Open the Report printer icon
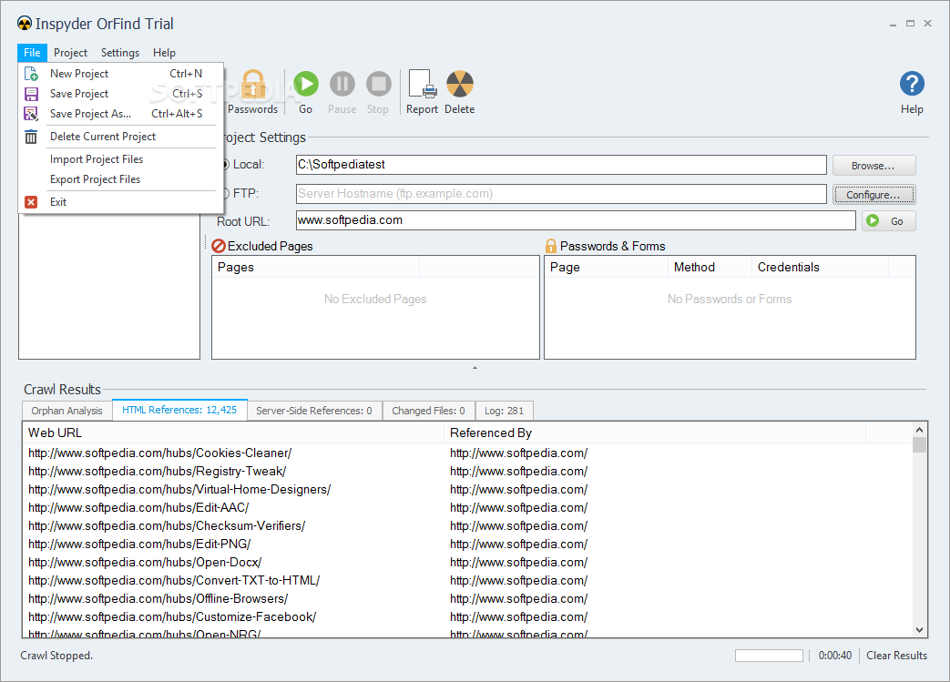Screen dimensions: 950x682 (423, 84)
